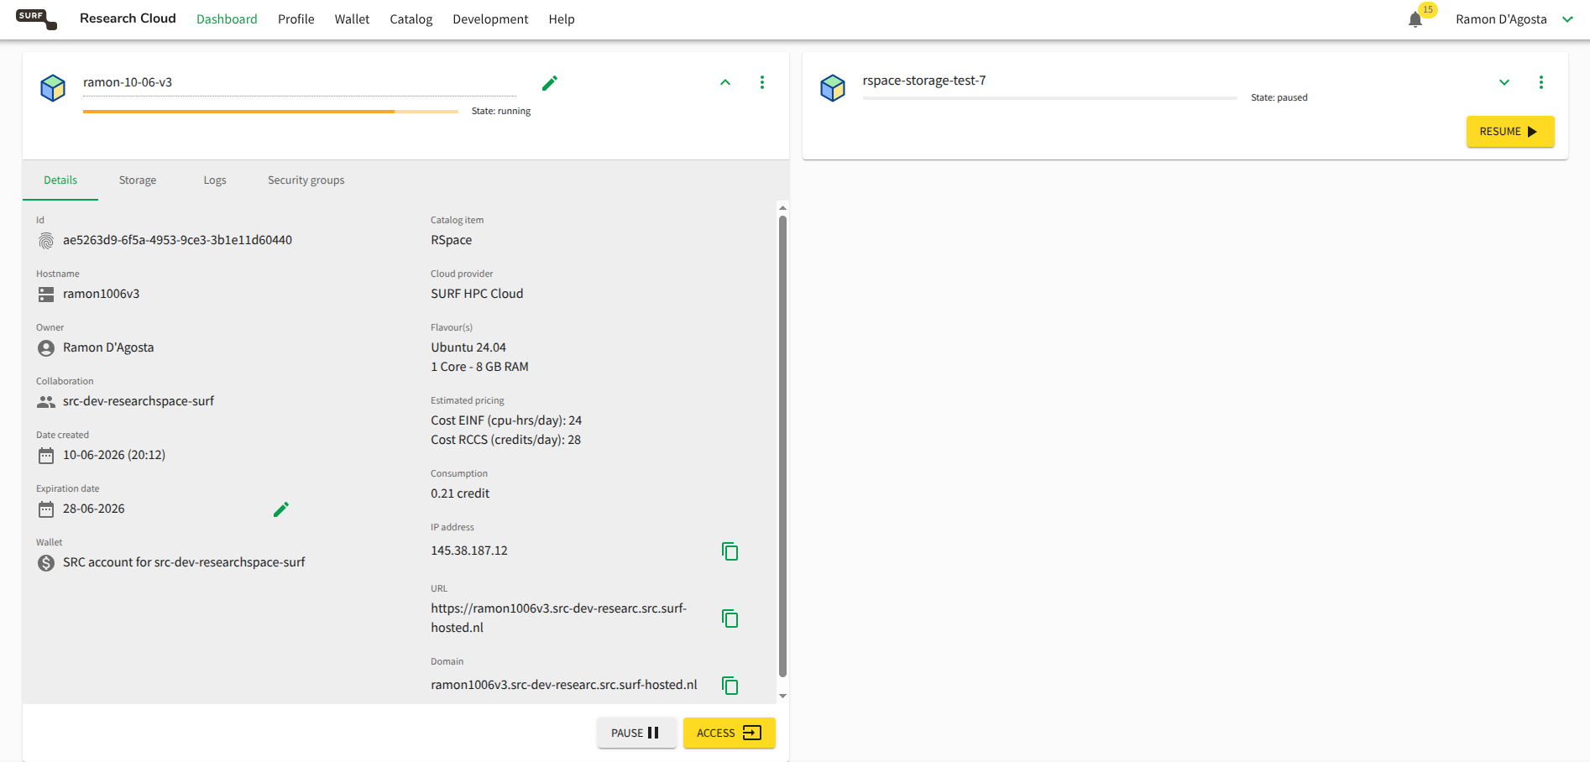Copy the IP address 145.38.187.12
Image resolution: width=1590 pixels, height=762 pixels.
[730, 551]
